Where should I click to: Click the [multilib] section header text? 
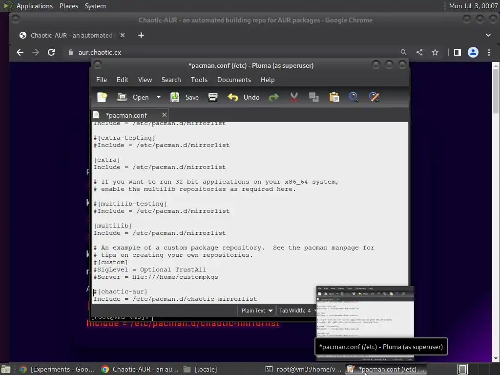click(113, 226)
